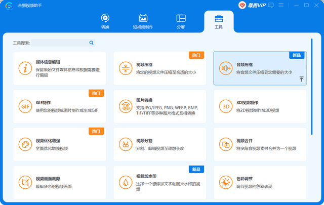Open the 分屏 split-screen tab

click(181, 21)
